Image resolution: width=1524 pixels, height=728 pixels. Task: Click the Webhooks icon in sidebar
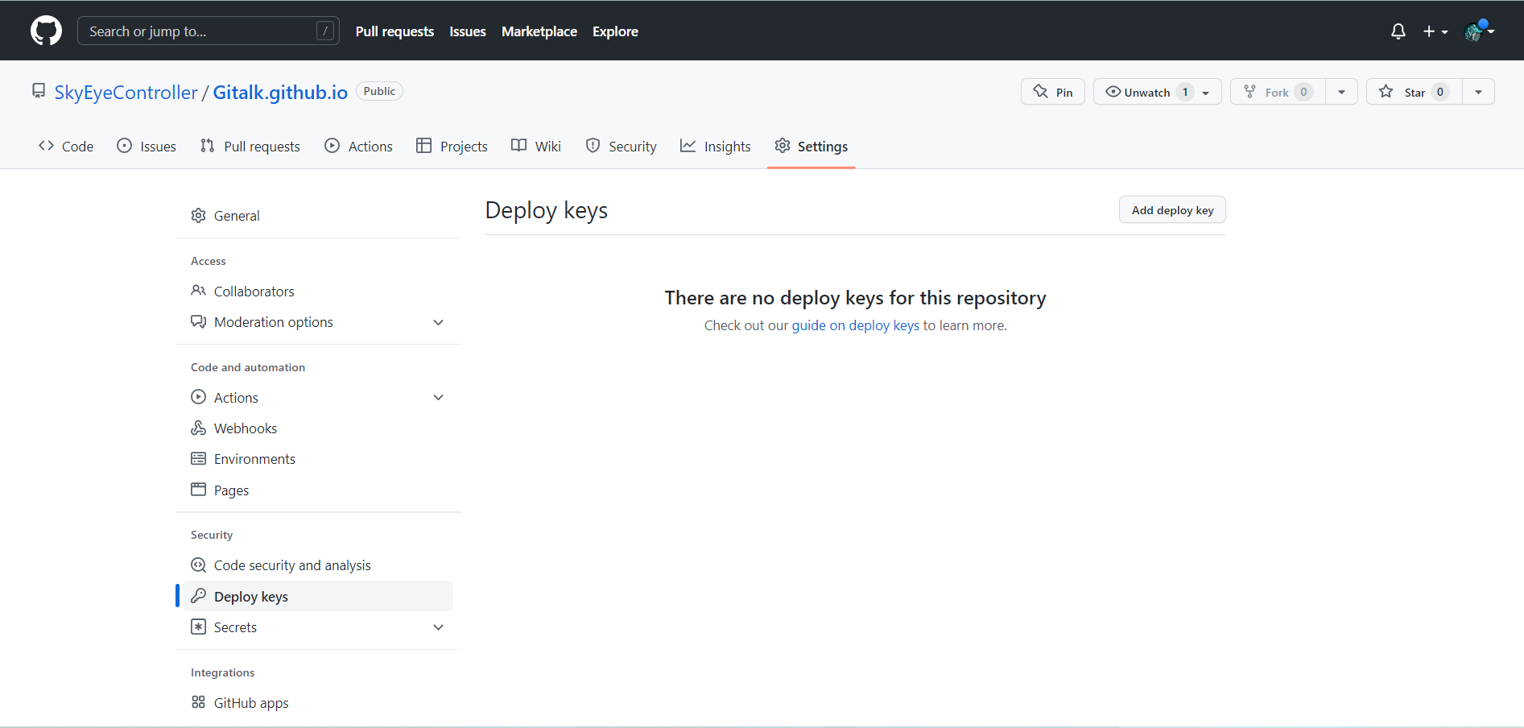198,428
